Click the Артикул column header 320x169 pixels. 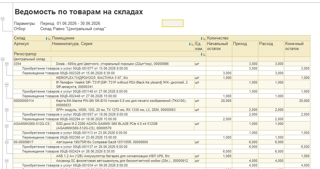pyautogui.click(x=32, y=46)
